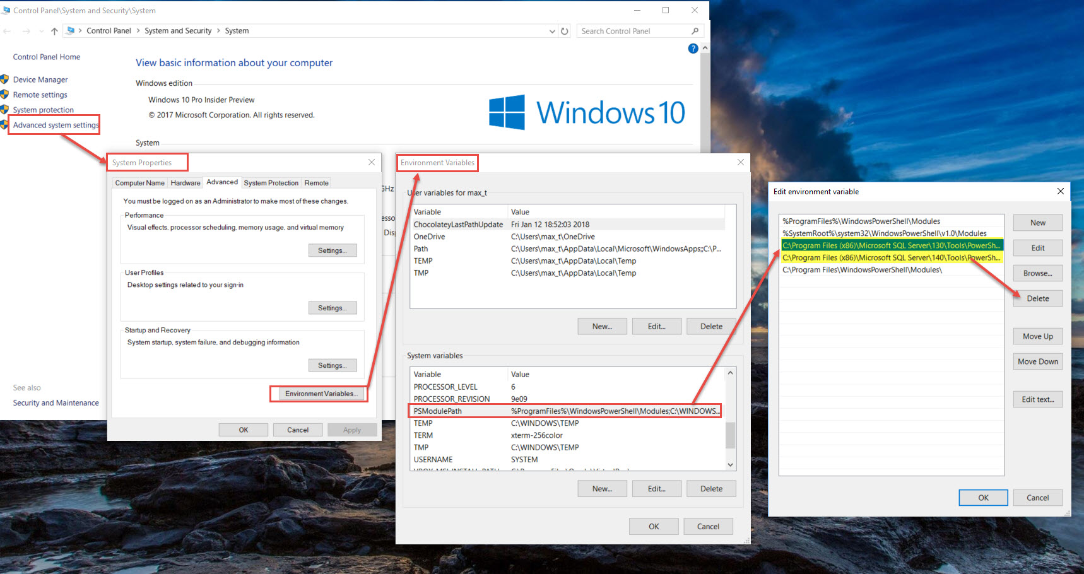
Task: Open recent locations dropdown arrow
Action: click(42, 31)
